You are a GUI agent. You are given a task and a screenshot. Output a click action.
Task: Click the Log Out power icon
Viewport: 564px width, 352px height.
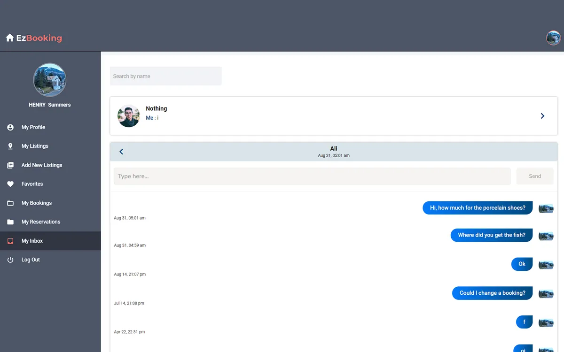click(x=10, y=260)
